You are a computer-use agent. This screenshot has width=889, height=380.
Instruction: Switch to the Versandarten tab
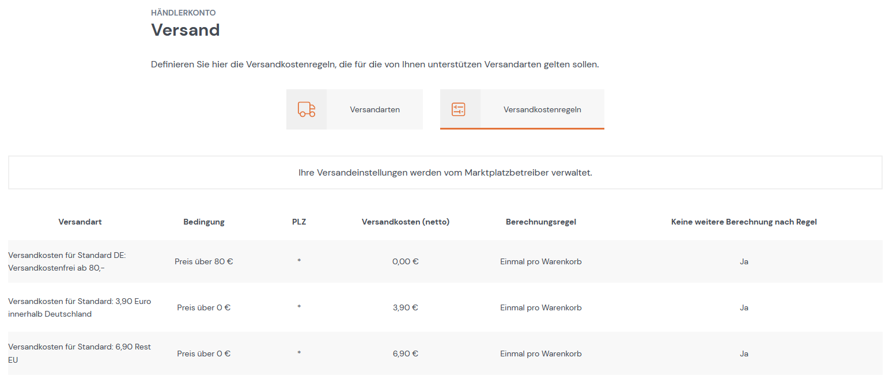pos(354,109)
